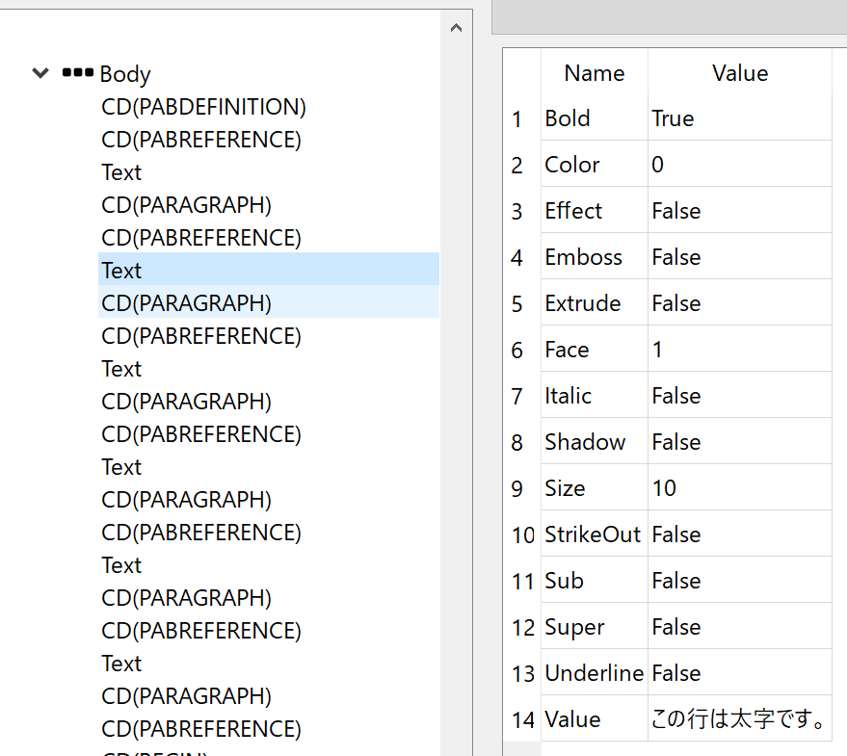Click the Color property name cell
The image size is (847, 756).
(x=595, y=165)
